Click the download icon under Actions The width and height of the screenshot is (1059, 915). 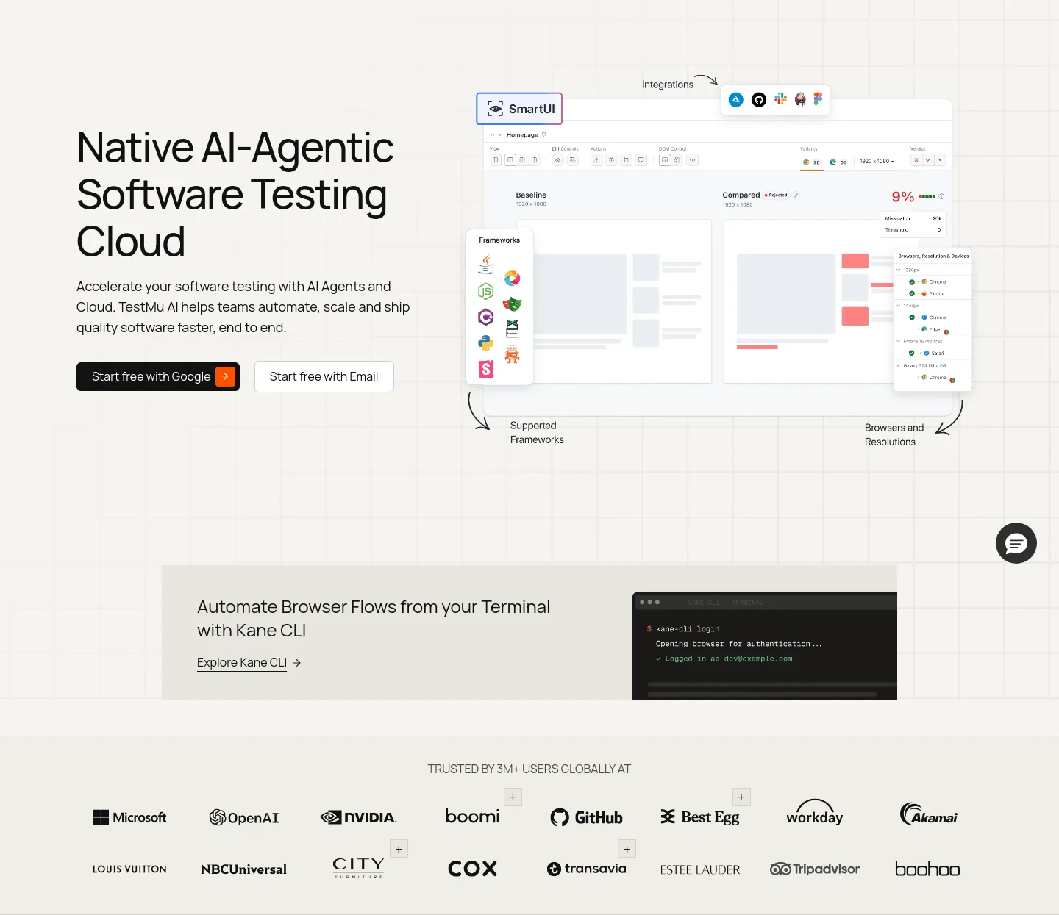[x=596, y=160]
